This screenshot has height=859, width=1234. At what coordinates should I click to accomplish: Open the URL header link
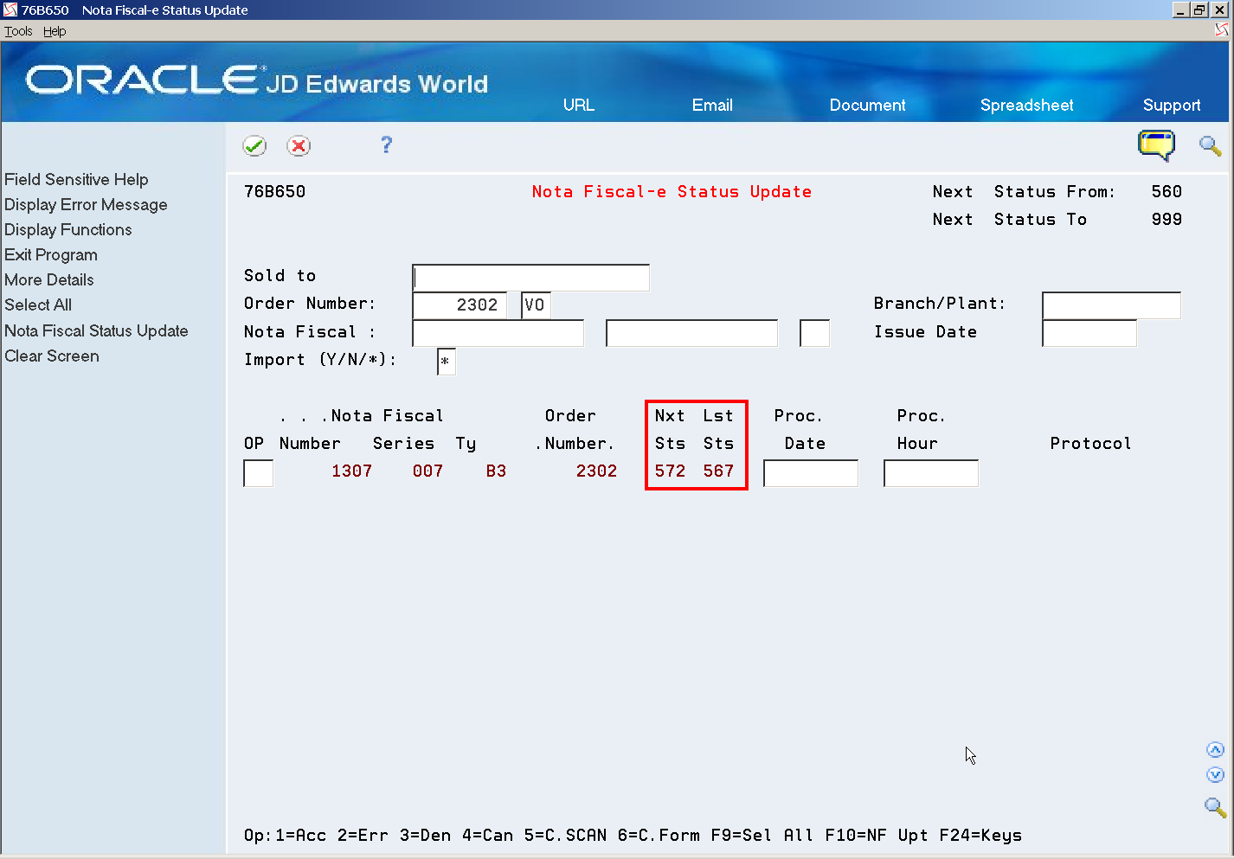tap(579, 105)
